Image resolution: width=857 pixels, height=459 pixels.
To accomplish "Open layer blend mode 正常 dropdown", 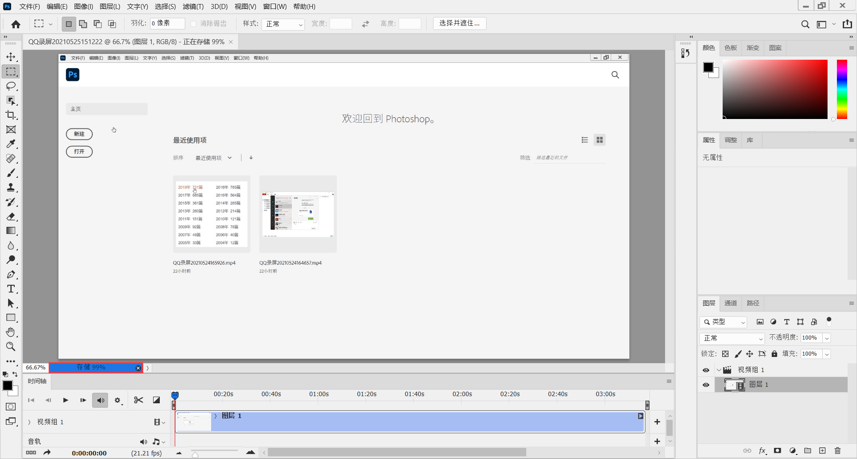I will tap(732, 338).
